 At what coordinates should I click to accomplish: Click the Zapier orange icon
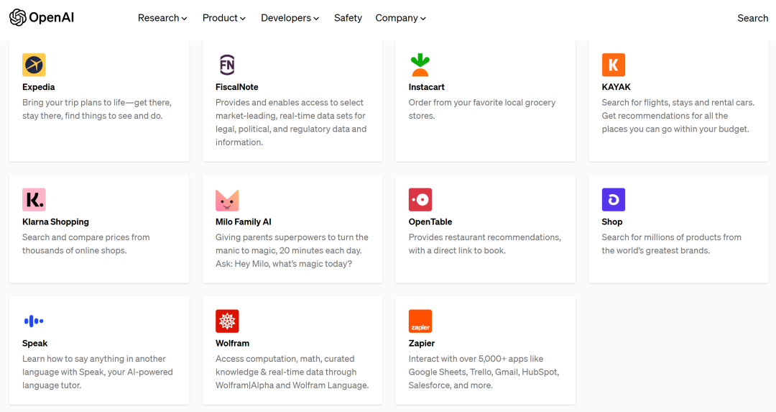[x=420, y=321]
